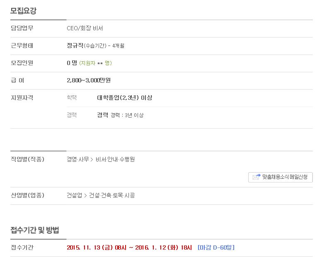This screenshot has width=322, height=257.
Task: Click the 지원자 ** 명 applicant count
Action: [x=95, y=63]
